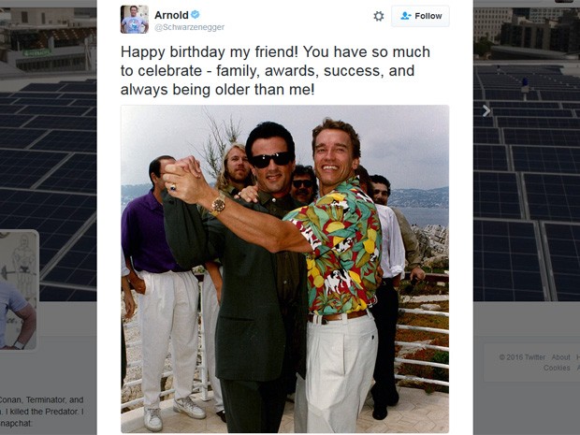Screen dimensions: 580x435
Task: Open the About link in the footer
Action: (560, 357)
